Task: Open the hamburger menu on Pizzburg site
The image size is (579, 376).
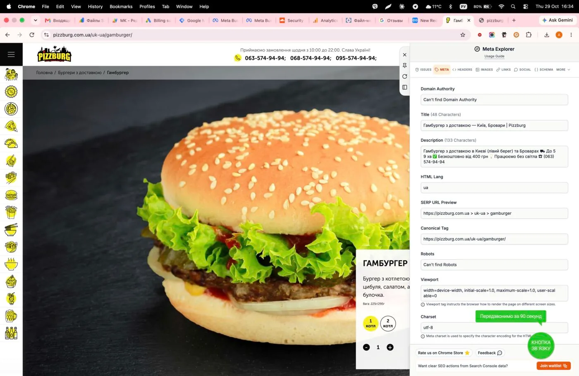Action: (11, 54)
